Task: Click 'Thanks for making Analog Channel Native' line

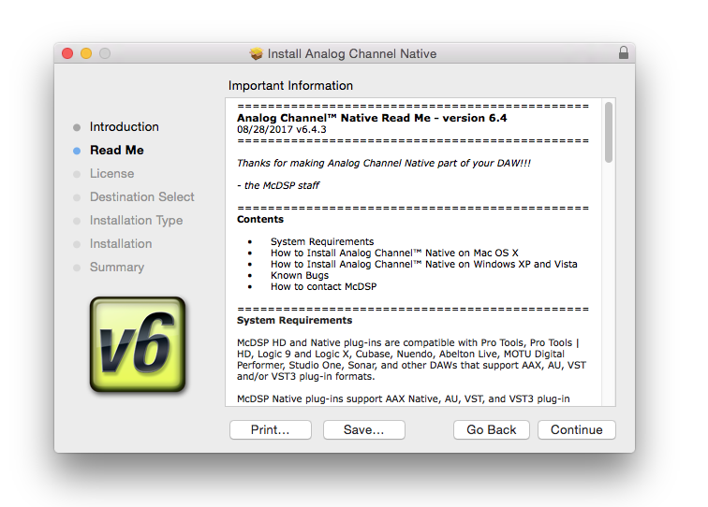Action: click(384, 163)
